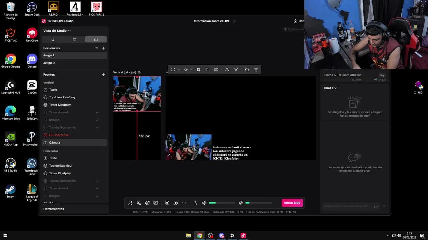This screenshot has height=240, width=428.
Task: Open source properties with the gear icon
Action: coord(247,69)
